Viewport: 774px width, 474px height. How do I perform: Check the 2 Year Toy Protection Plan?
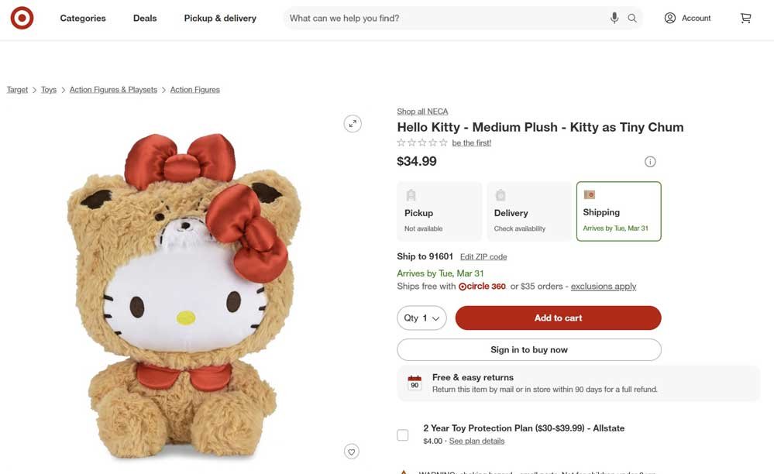pyautogui.click(x=402, y=434)
